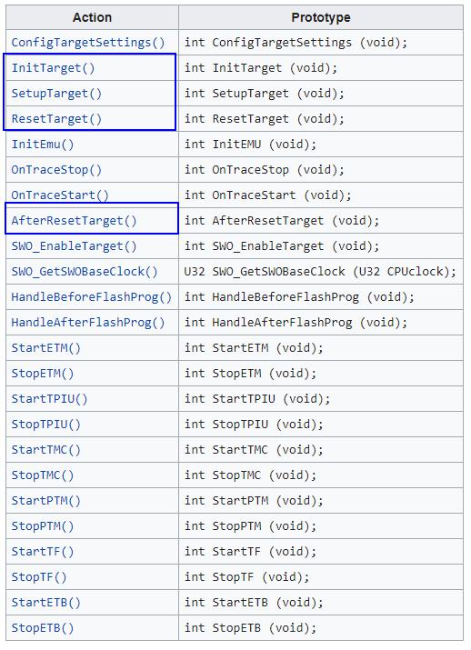Open the ConfigTargetSettings() link
This screenshot has width=471, height=650.
click(88, 43)
